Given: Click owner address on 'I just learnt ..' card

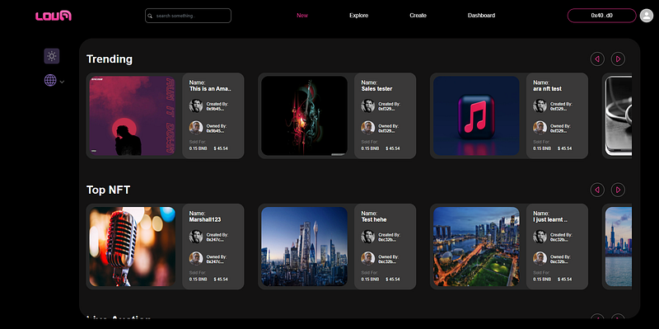Looking at the screenshot, I should click(x=559, y=261).
